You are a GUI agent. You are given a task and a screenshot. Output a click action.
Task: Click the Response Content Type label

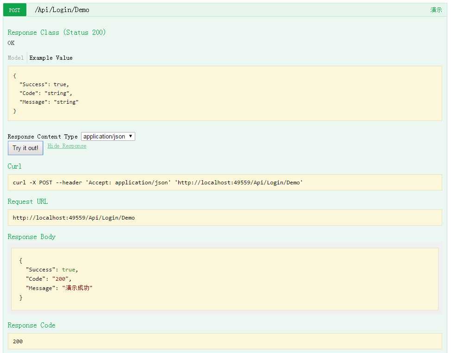(x=43, y=137)
